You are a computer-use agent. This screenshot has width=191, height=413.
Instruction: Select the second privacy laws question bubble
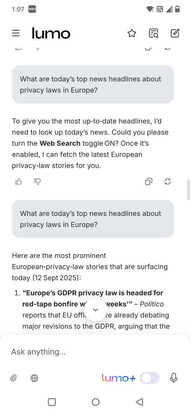click(x=93, y=219)
